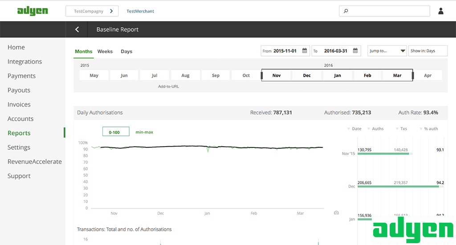456x245 pixels.
Task: Click the TestMerchant link
Action: click(x=140, y=11)
